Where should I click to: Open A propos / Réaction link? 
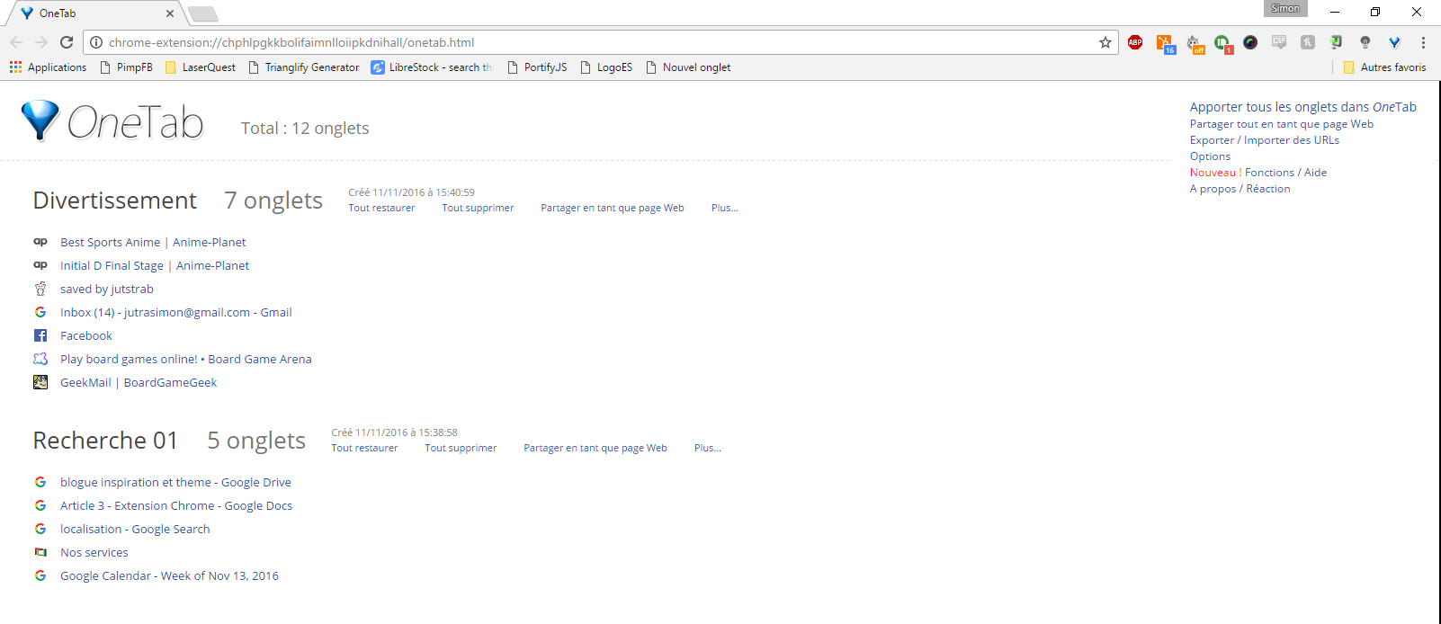1240,189
